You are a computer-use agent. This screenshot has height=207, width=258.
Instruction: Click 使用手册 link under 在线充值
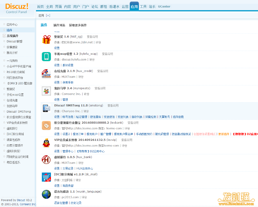68,82
